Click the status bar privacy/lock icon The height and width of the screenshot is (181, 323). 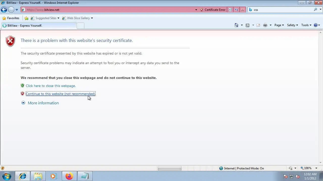click(291, 168)
